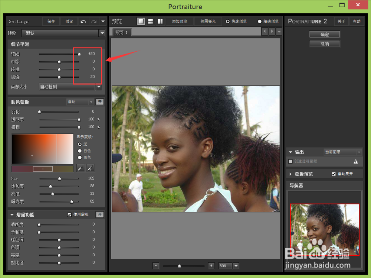This screenshot has width=371, height=278.
Task: Click the portrait preview image
Action: pyautogui.click(x=196, y=149)
